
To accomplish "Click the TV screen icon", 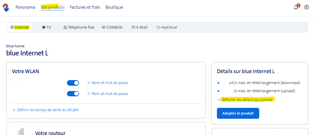I will (44, 27).
